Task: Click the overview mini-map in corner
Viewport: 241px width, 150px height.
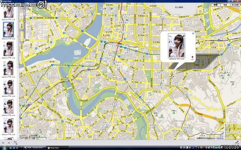Action: (232, 131)
